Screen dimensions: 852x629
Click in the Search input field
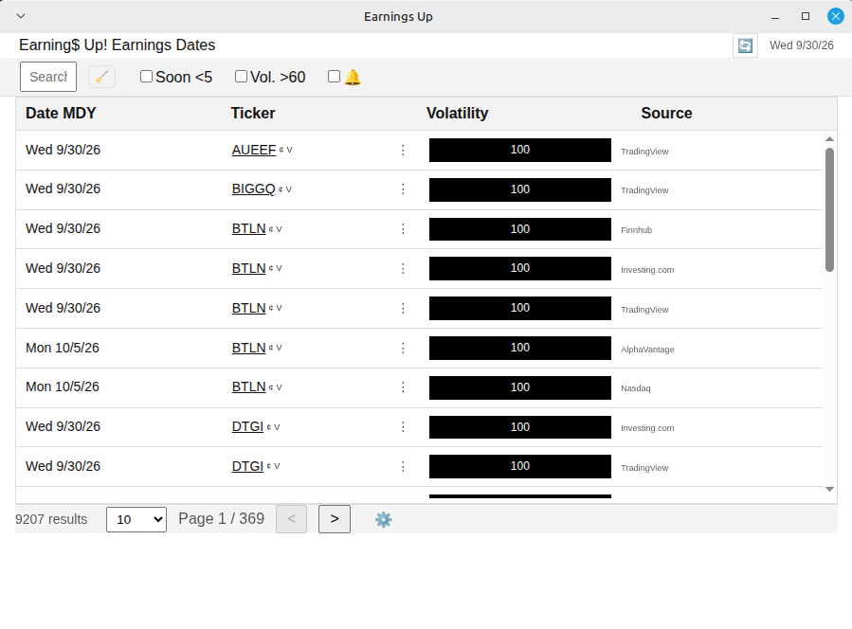click(x=48, y=77)
